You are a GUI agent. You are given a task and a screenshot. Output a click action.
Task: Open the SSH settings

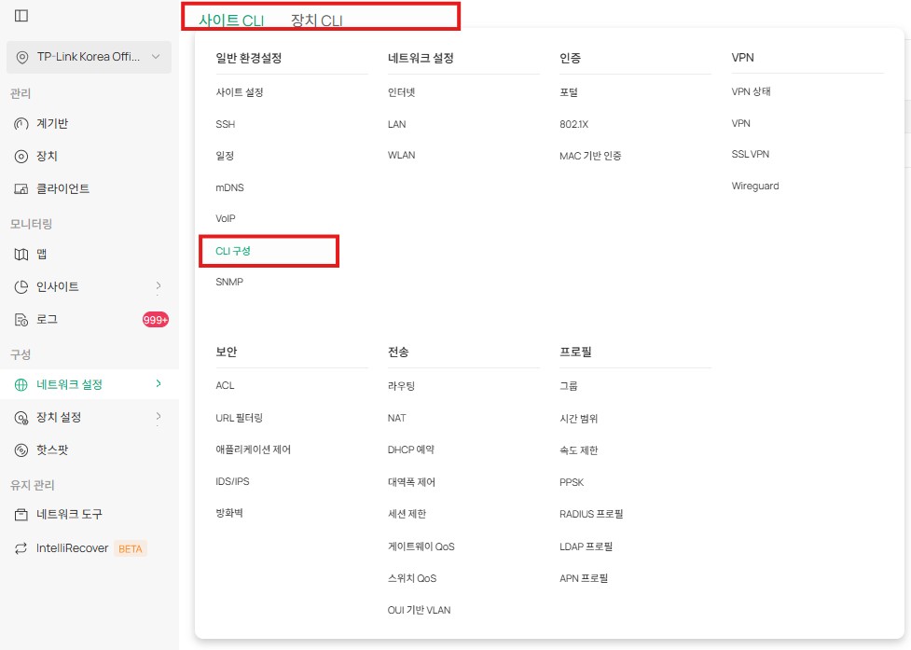click(x=224, y=122)
